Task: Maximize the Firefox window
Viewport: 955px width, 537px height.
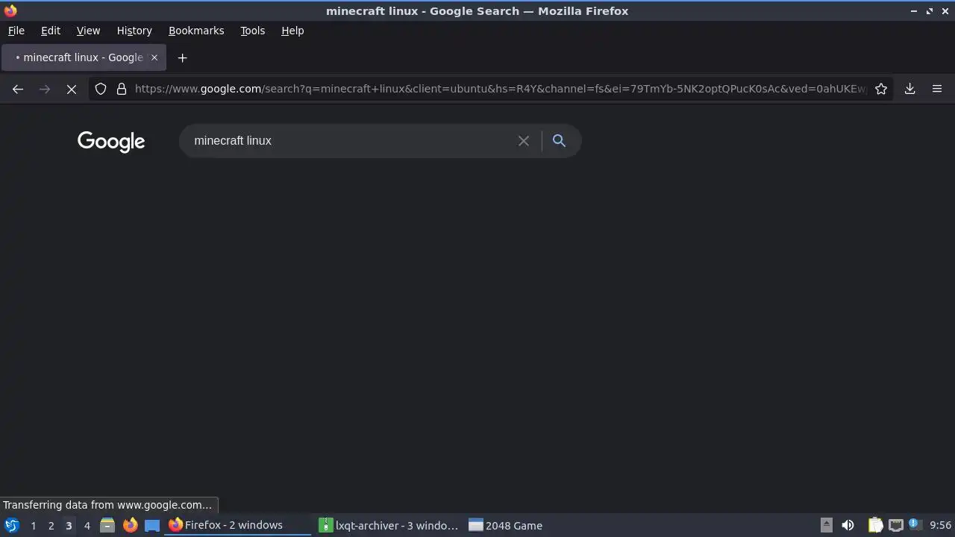Action: tap(930, 11)
